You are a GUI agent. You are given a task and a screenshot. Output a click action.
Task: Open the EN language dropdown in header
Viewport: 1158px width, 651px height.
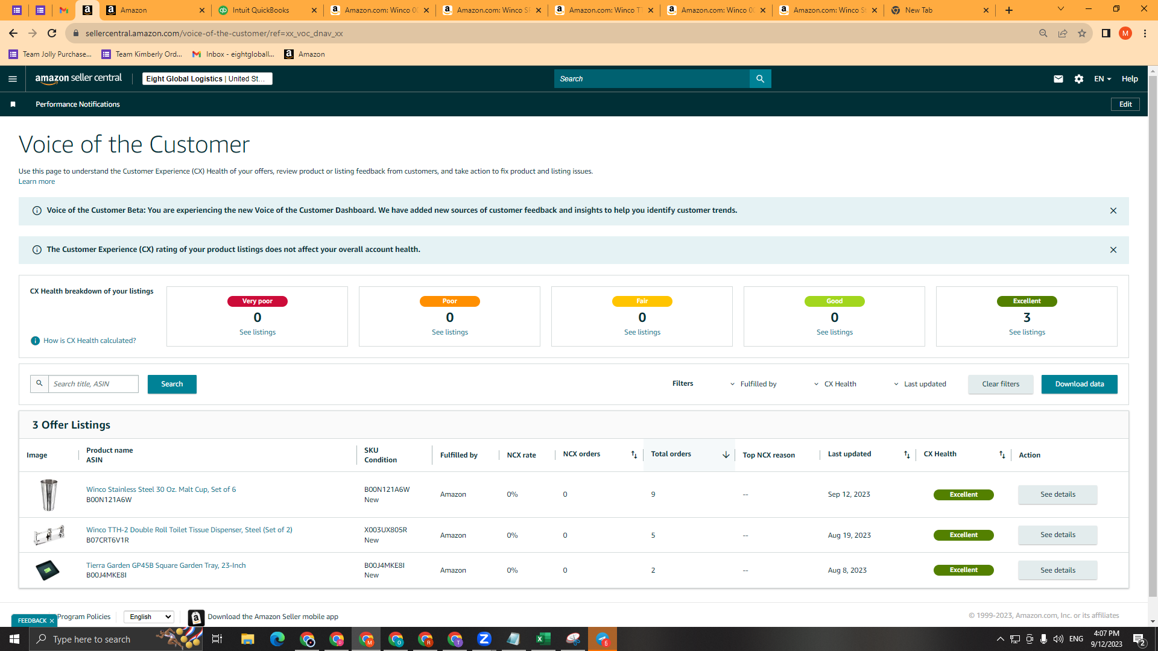[1103, 79]
